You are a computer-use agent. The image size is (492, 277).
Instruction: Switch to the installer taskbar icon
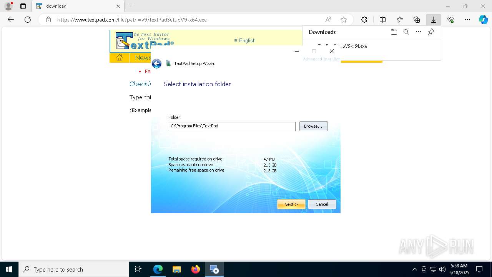tap(214, 269)
